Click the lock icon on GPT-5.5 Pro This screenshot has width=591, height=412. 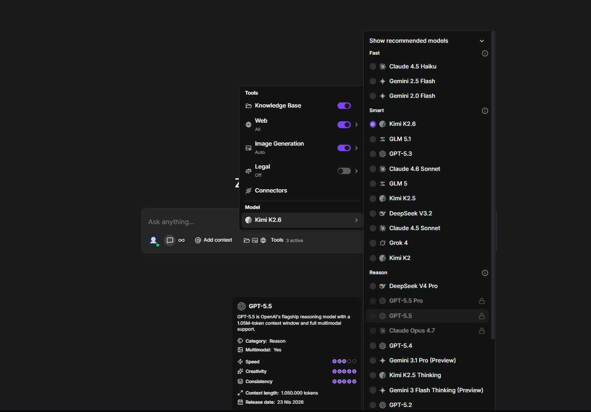[x=482, y=301]
